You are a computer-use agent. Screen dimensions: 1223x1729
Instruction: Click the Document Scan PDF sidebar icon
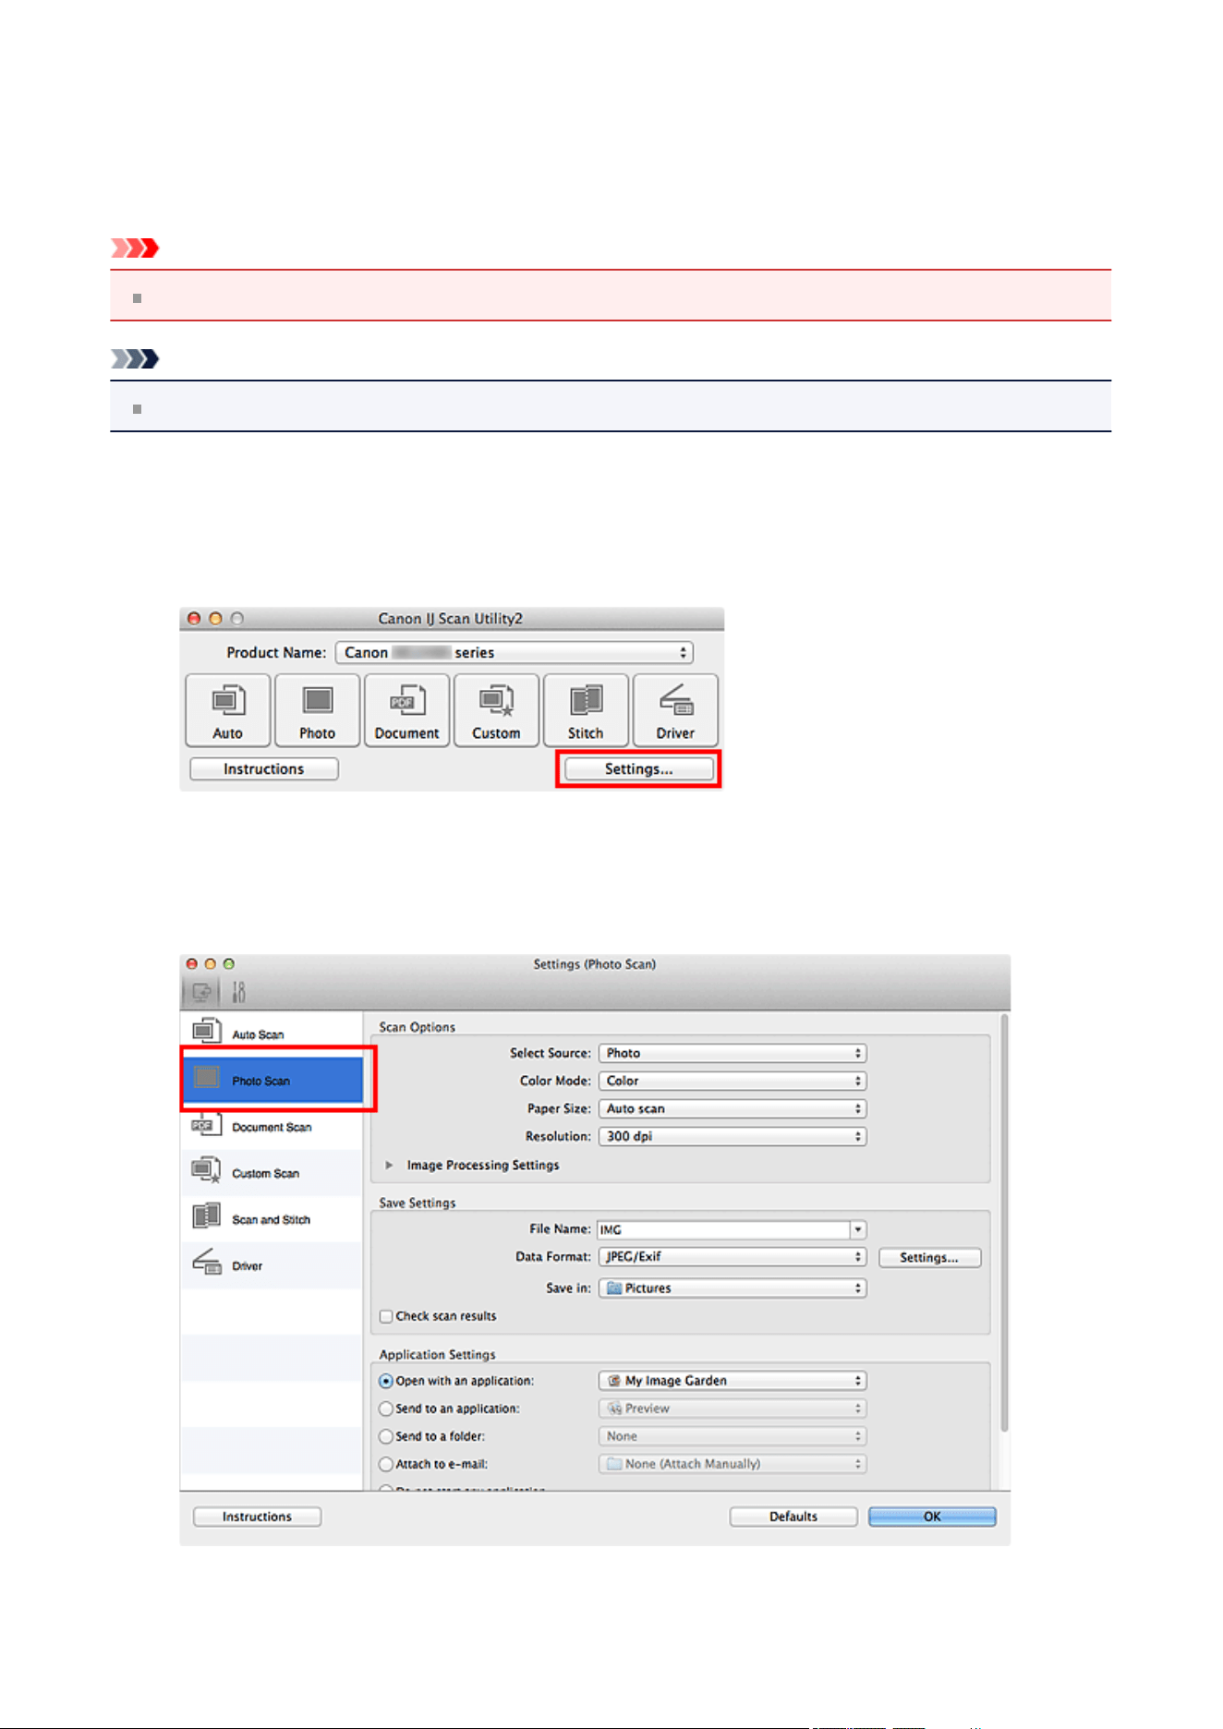(205, 1124)
